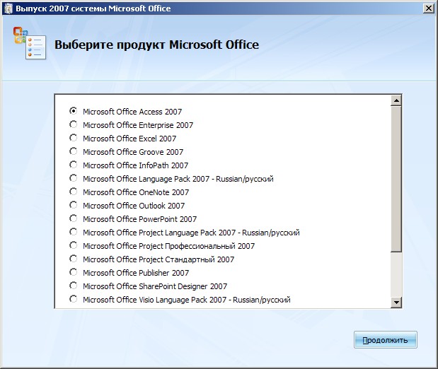The height and width of the screenshot is (369, 438).
Task: Select the Microsoft Office InfoPath 2007 radio button
Action: pyautogui.click(x=73, y=165)
